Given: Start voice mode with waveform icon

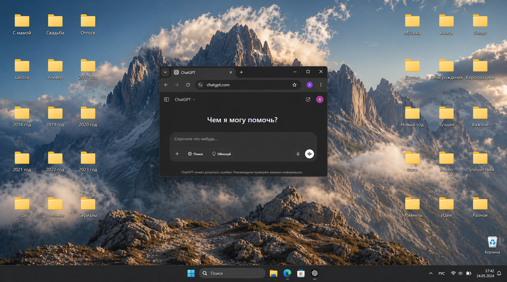Looking at the screenshot, I should (310, 154).
